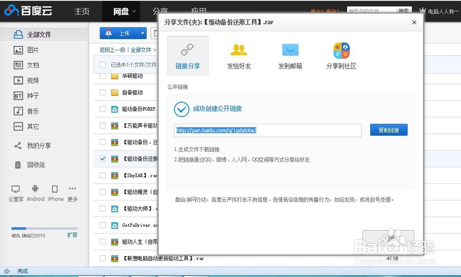Click the 云管家 desktop client icon
The image size is (461, 277).
click(x=16, y=189)
